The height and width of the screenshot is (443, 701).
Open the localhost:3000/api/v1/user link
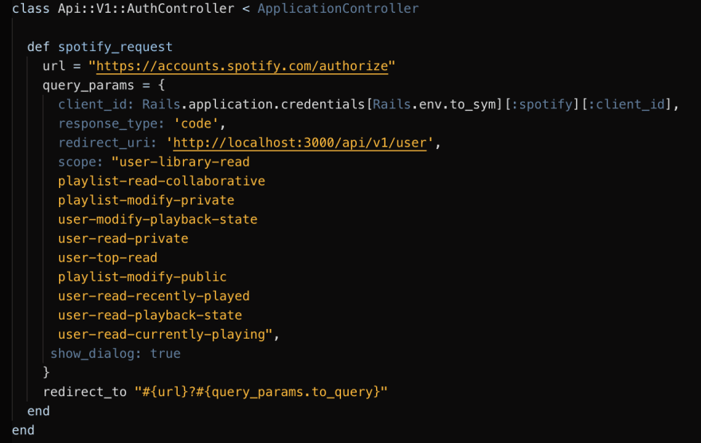(300, 143)
